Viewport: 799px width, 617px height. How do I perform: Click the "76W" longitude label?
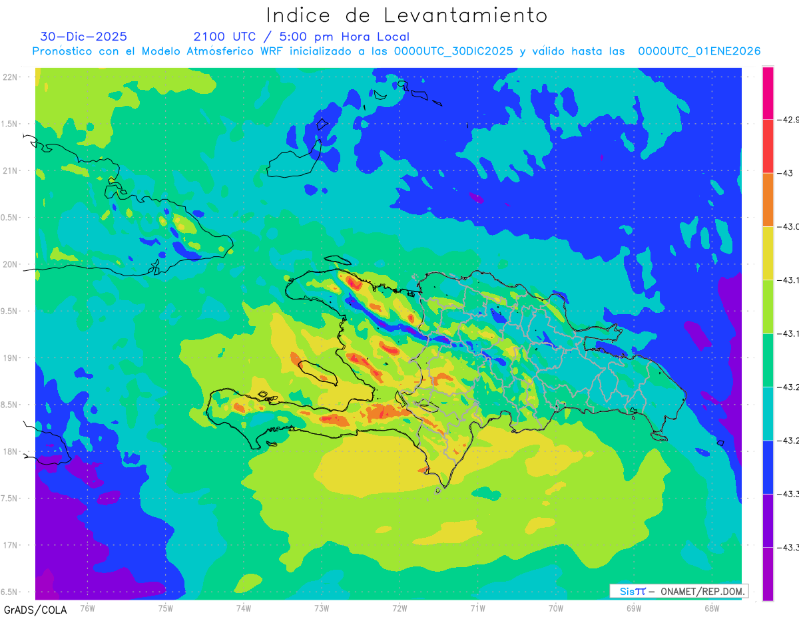coord(87,608)
